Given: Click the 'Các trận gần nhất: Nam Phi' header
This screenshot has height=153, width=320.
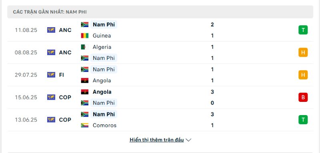Looking at the screenshot, I should (160, 12).
